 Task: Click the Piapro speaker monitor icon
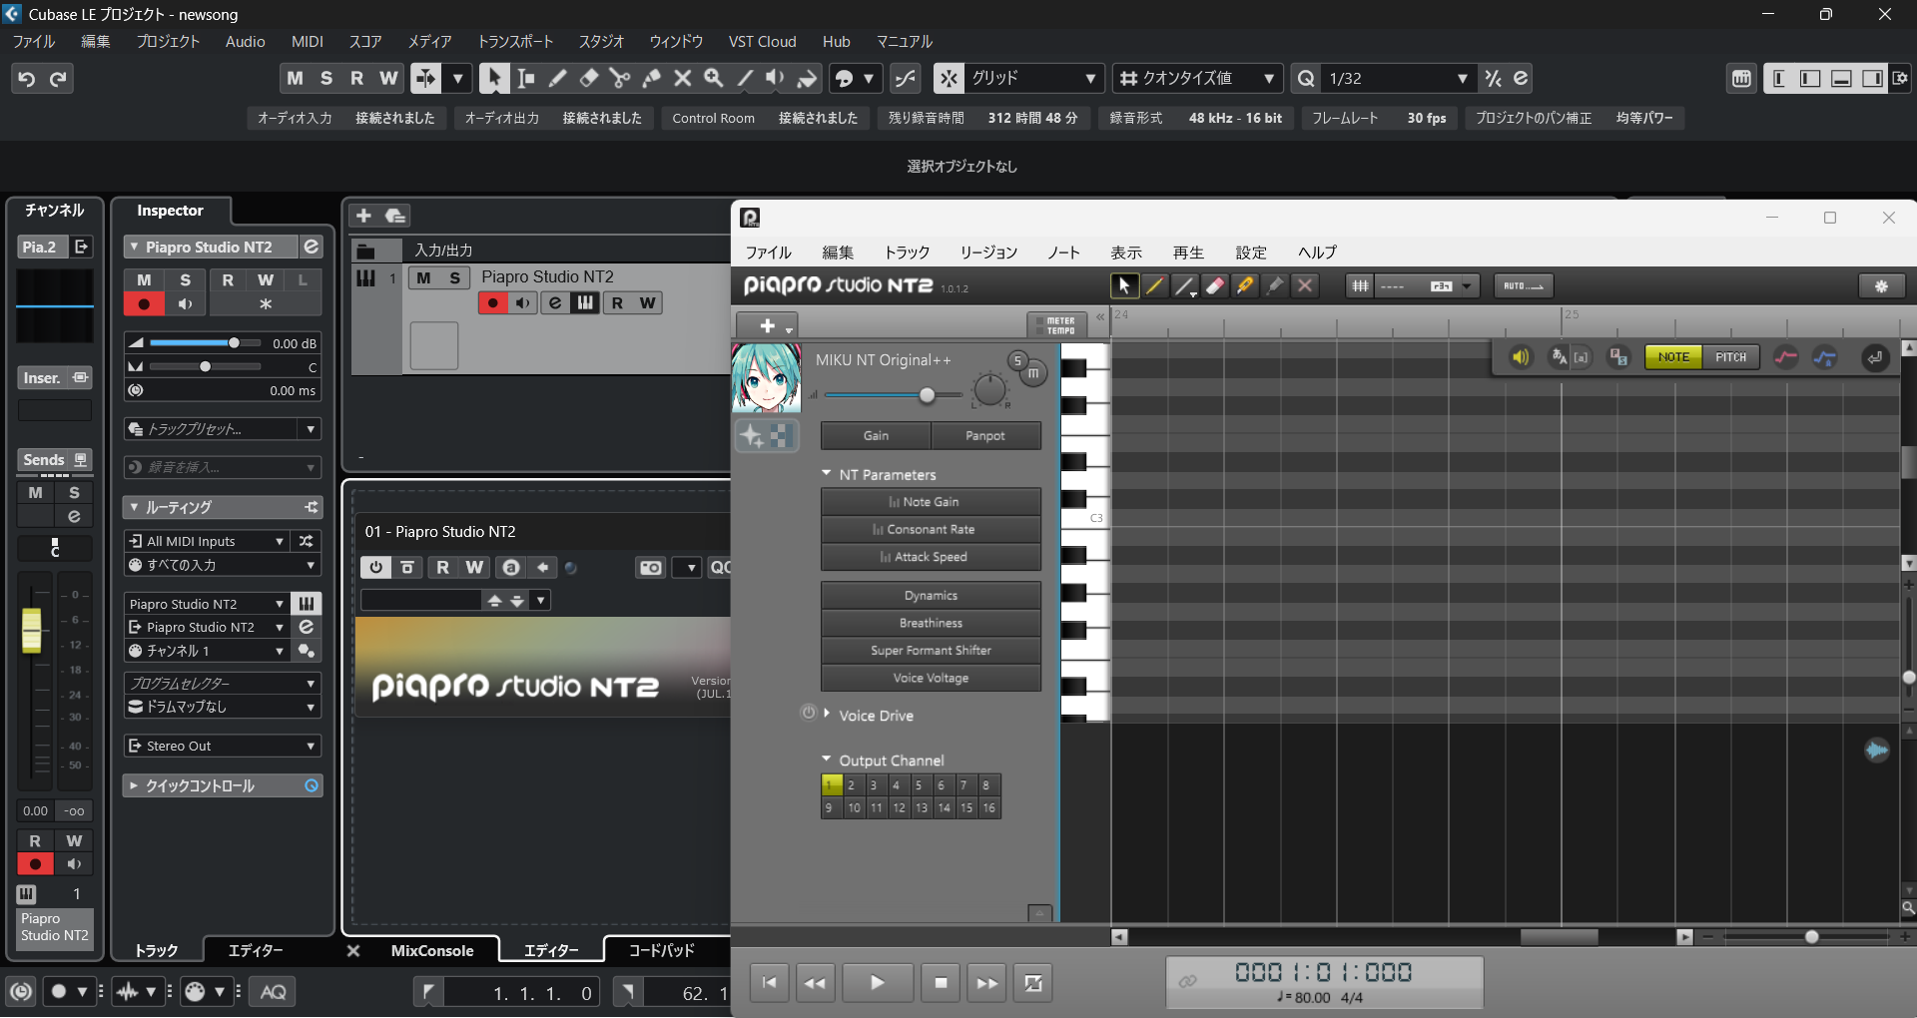1520,357
